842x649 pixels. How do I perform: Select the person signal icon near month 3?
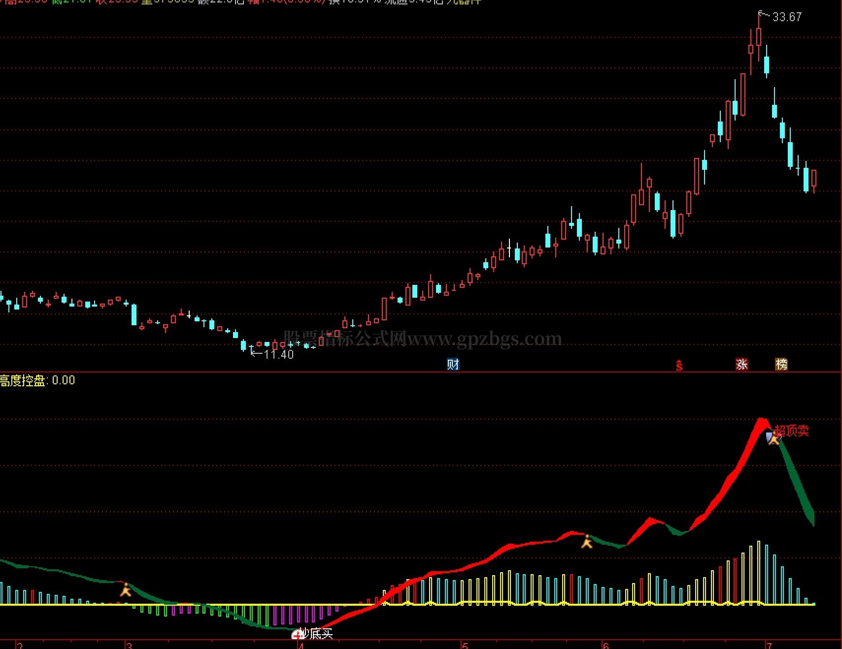point(126,589)
